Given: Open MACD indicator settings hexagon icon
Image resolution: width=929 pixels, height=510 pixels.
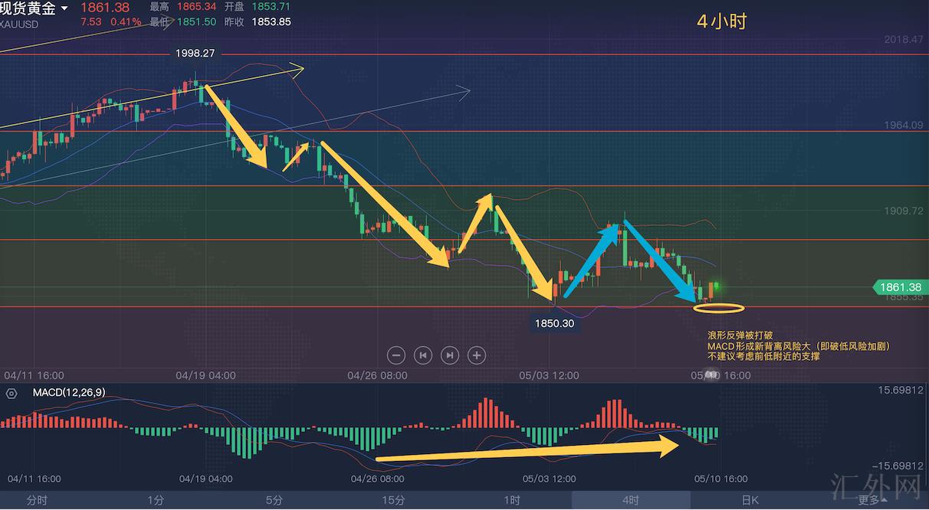Looking at the screenshot, I should pyautogui.click(x=11, y=393).
